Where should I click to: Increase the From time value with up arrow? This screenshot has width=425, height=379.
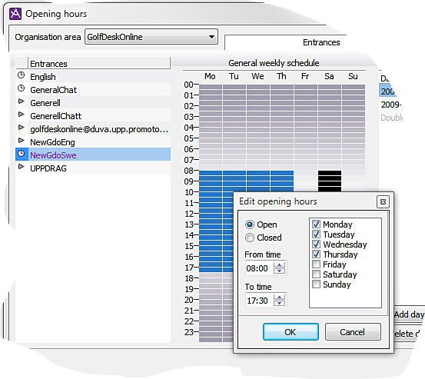pos(279,265)
